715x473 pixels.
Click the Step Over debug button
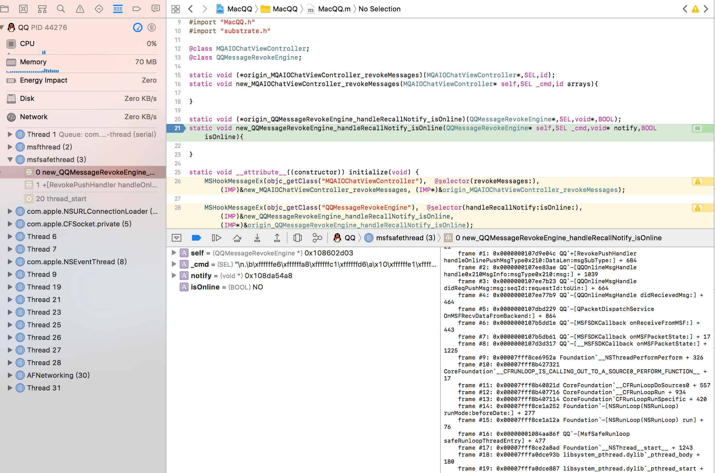pos(237,238)
